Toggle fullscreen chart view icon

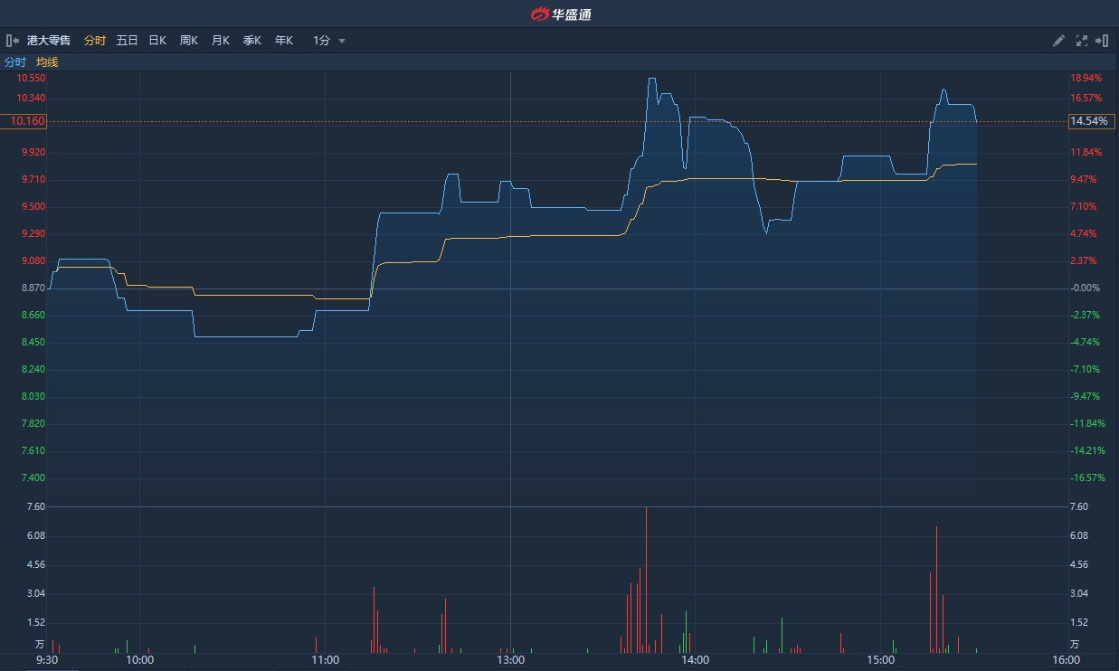click(x=1081, y=41)
